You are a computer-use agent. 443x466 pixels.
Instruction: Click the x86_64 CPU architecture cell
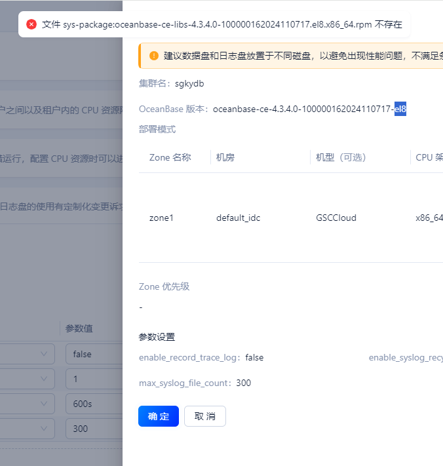[429, 218]
